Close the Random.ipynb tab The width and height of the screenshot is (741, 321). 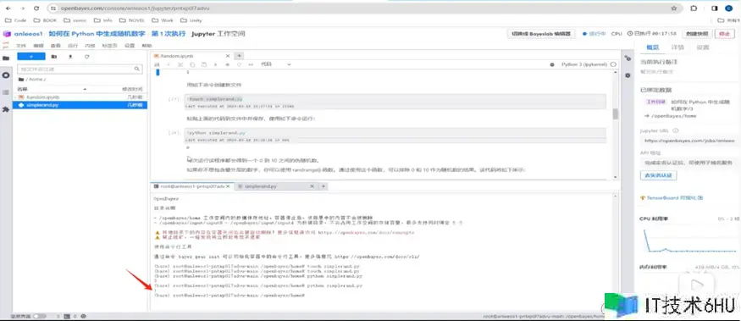(229, 56)
